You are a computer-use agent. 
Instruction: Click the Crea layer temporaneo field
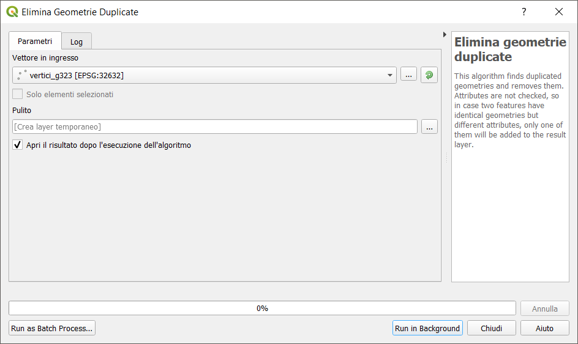[x=215, y=127]
